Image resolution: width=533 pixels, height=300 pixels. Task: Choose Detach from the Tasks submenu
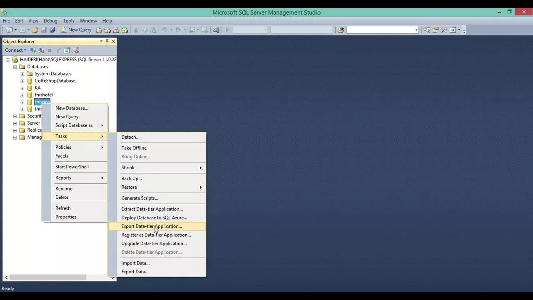(x=157, y=137)
